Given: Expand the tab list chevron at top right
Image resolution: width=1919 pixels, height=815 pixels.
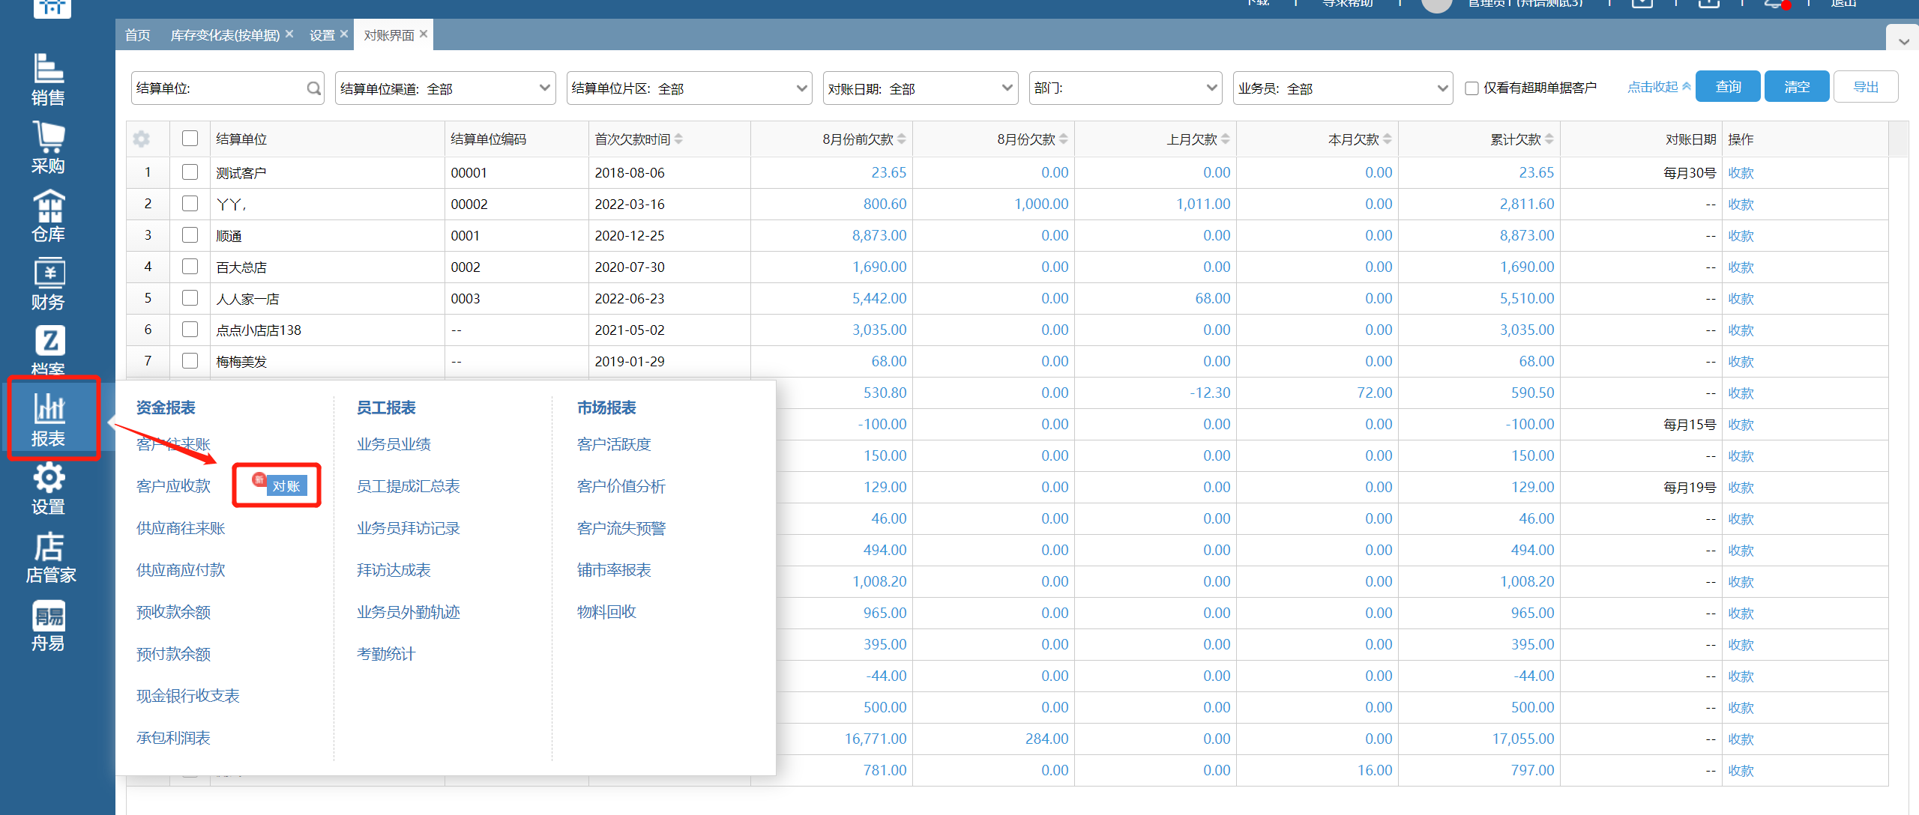Looking at the screenshot, I should pos(1903,41).
